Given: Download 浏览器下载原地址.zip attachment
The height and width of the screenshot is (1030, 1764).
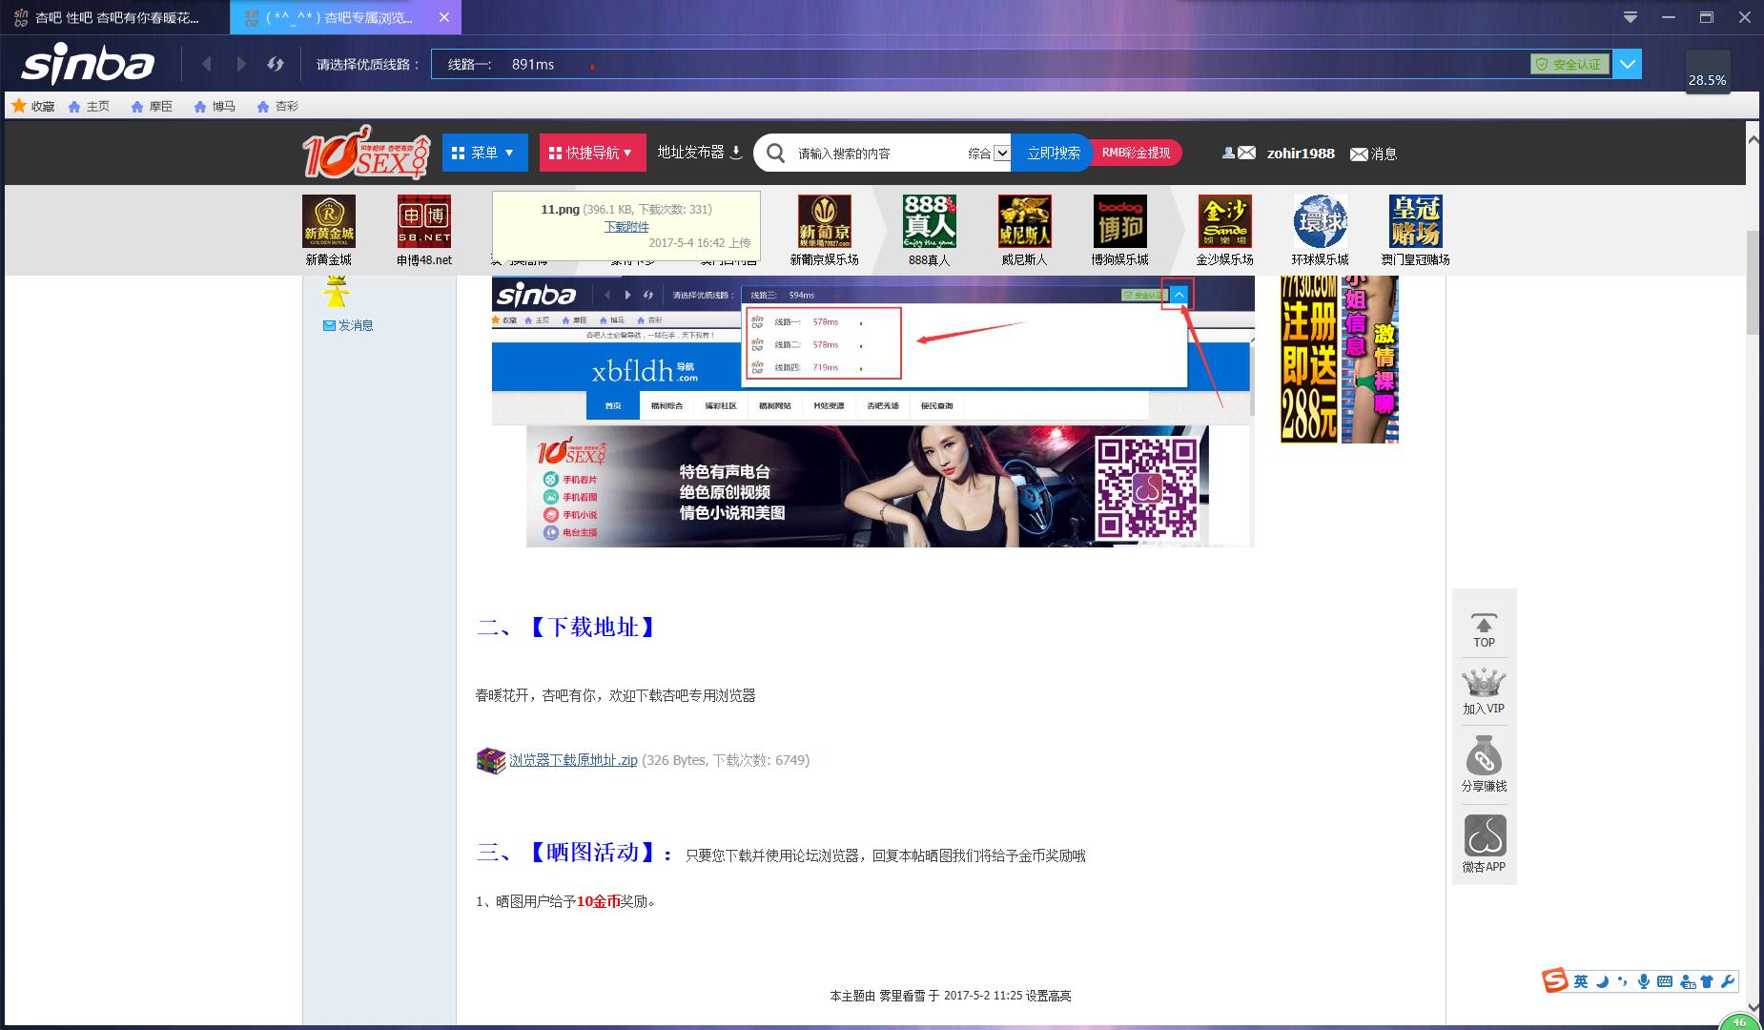Looking at the screenshot, I should (573, 760).
